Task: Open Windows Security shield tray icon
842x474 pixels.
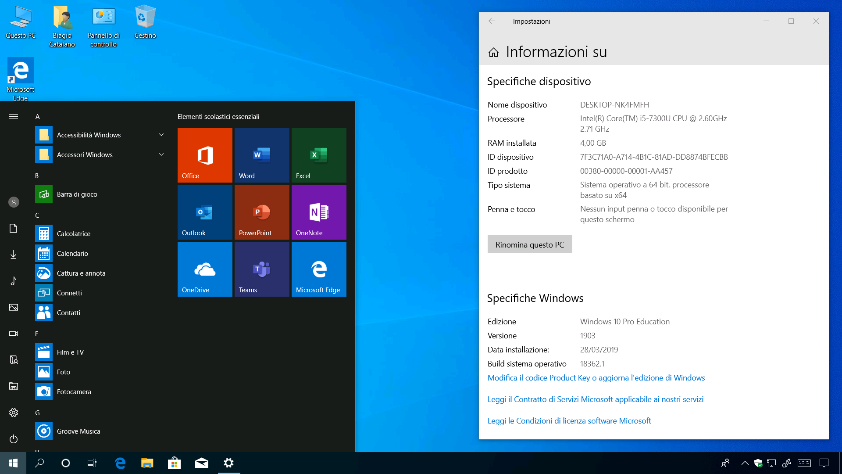Action: tap(758, 463)
